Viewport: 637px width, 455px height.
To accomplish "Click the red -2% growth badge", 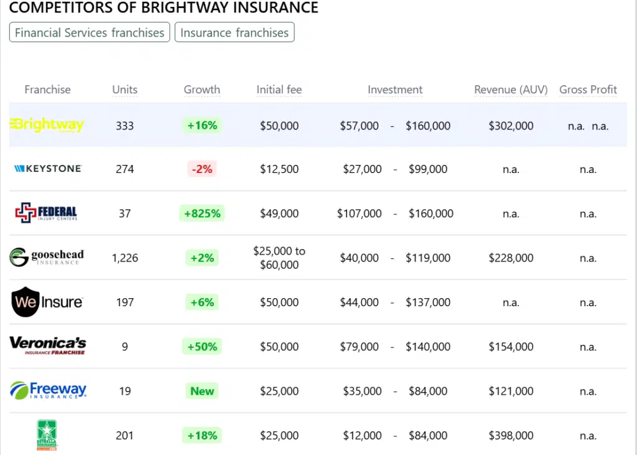I will pyautogui.click(x=202, y=169).
